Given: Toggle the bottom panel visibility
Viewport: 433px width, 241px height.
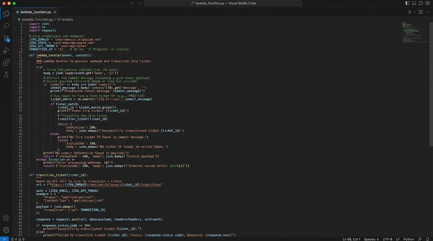Looking at the screenshot, I should coord(414,3).
